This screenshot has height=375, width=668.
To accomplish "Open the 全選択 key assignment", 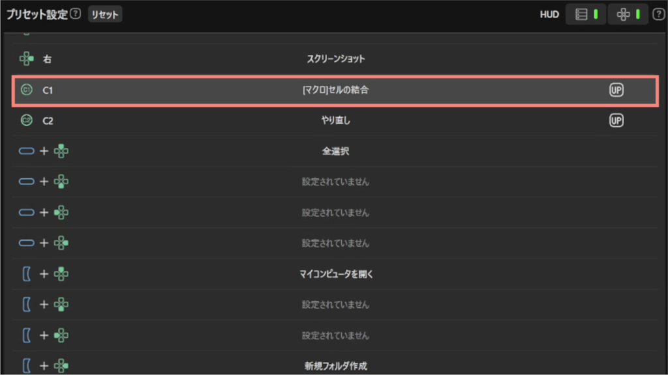I will pyautogui.click(x=335, y=151).
